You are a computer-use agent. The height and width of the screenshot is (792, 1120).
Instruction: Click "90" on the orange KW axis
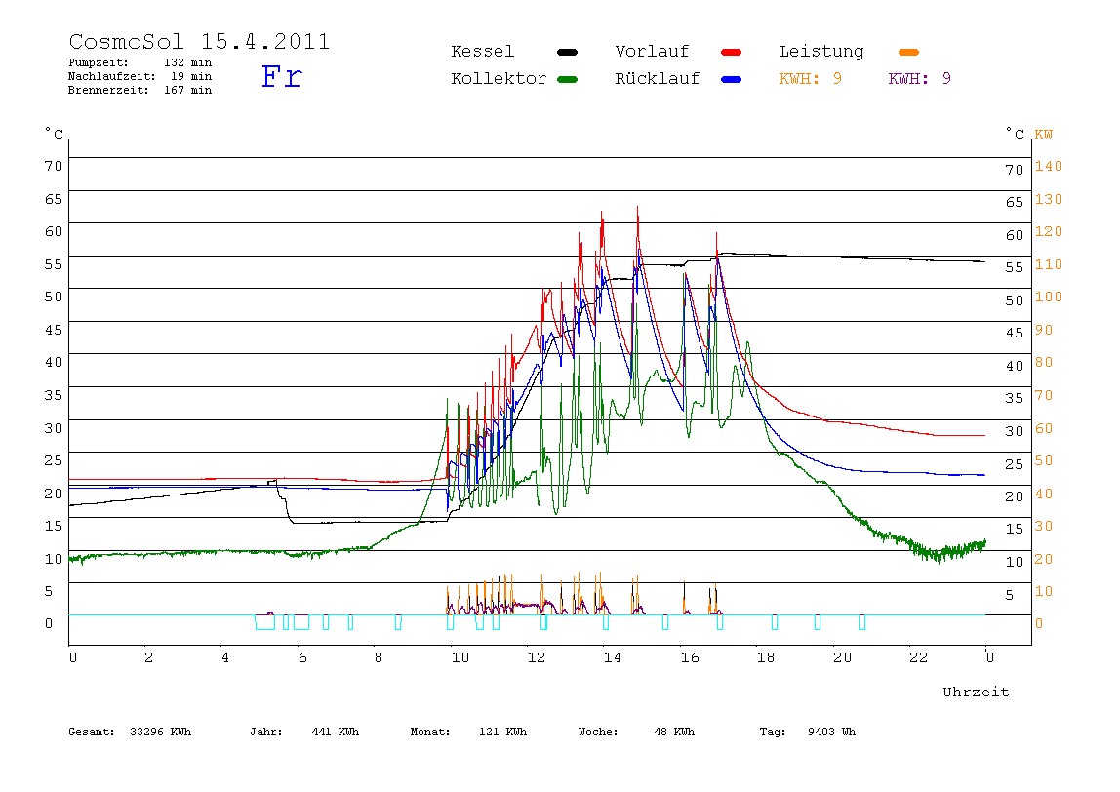click(1044, 330)
